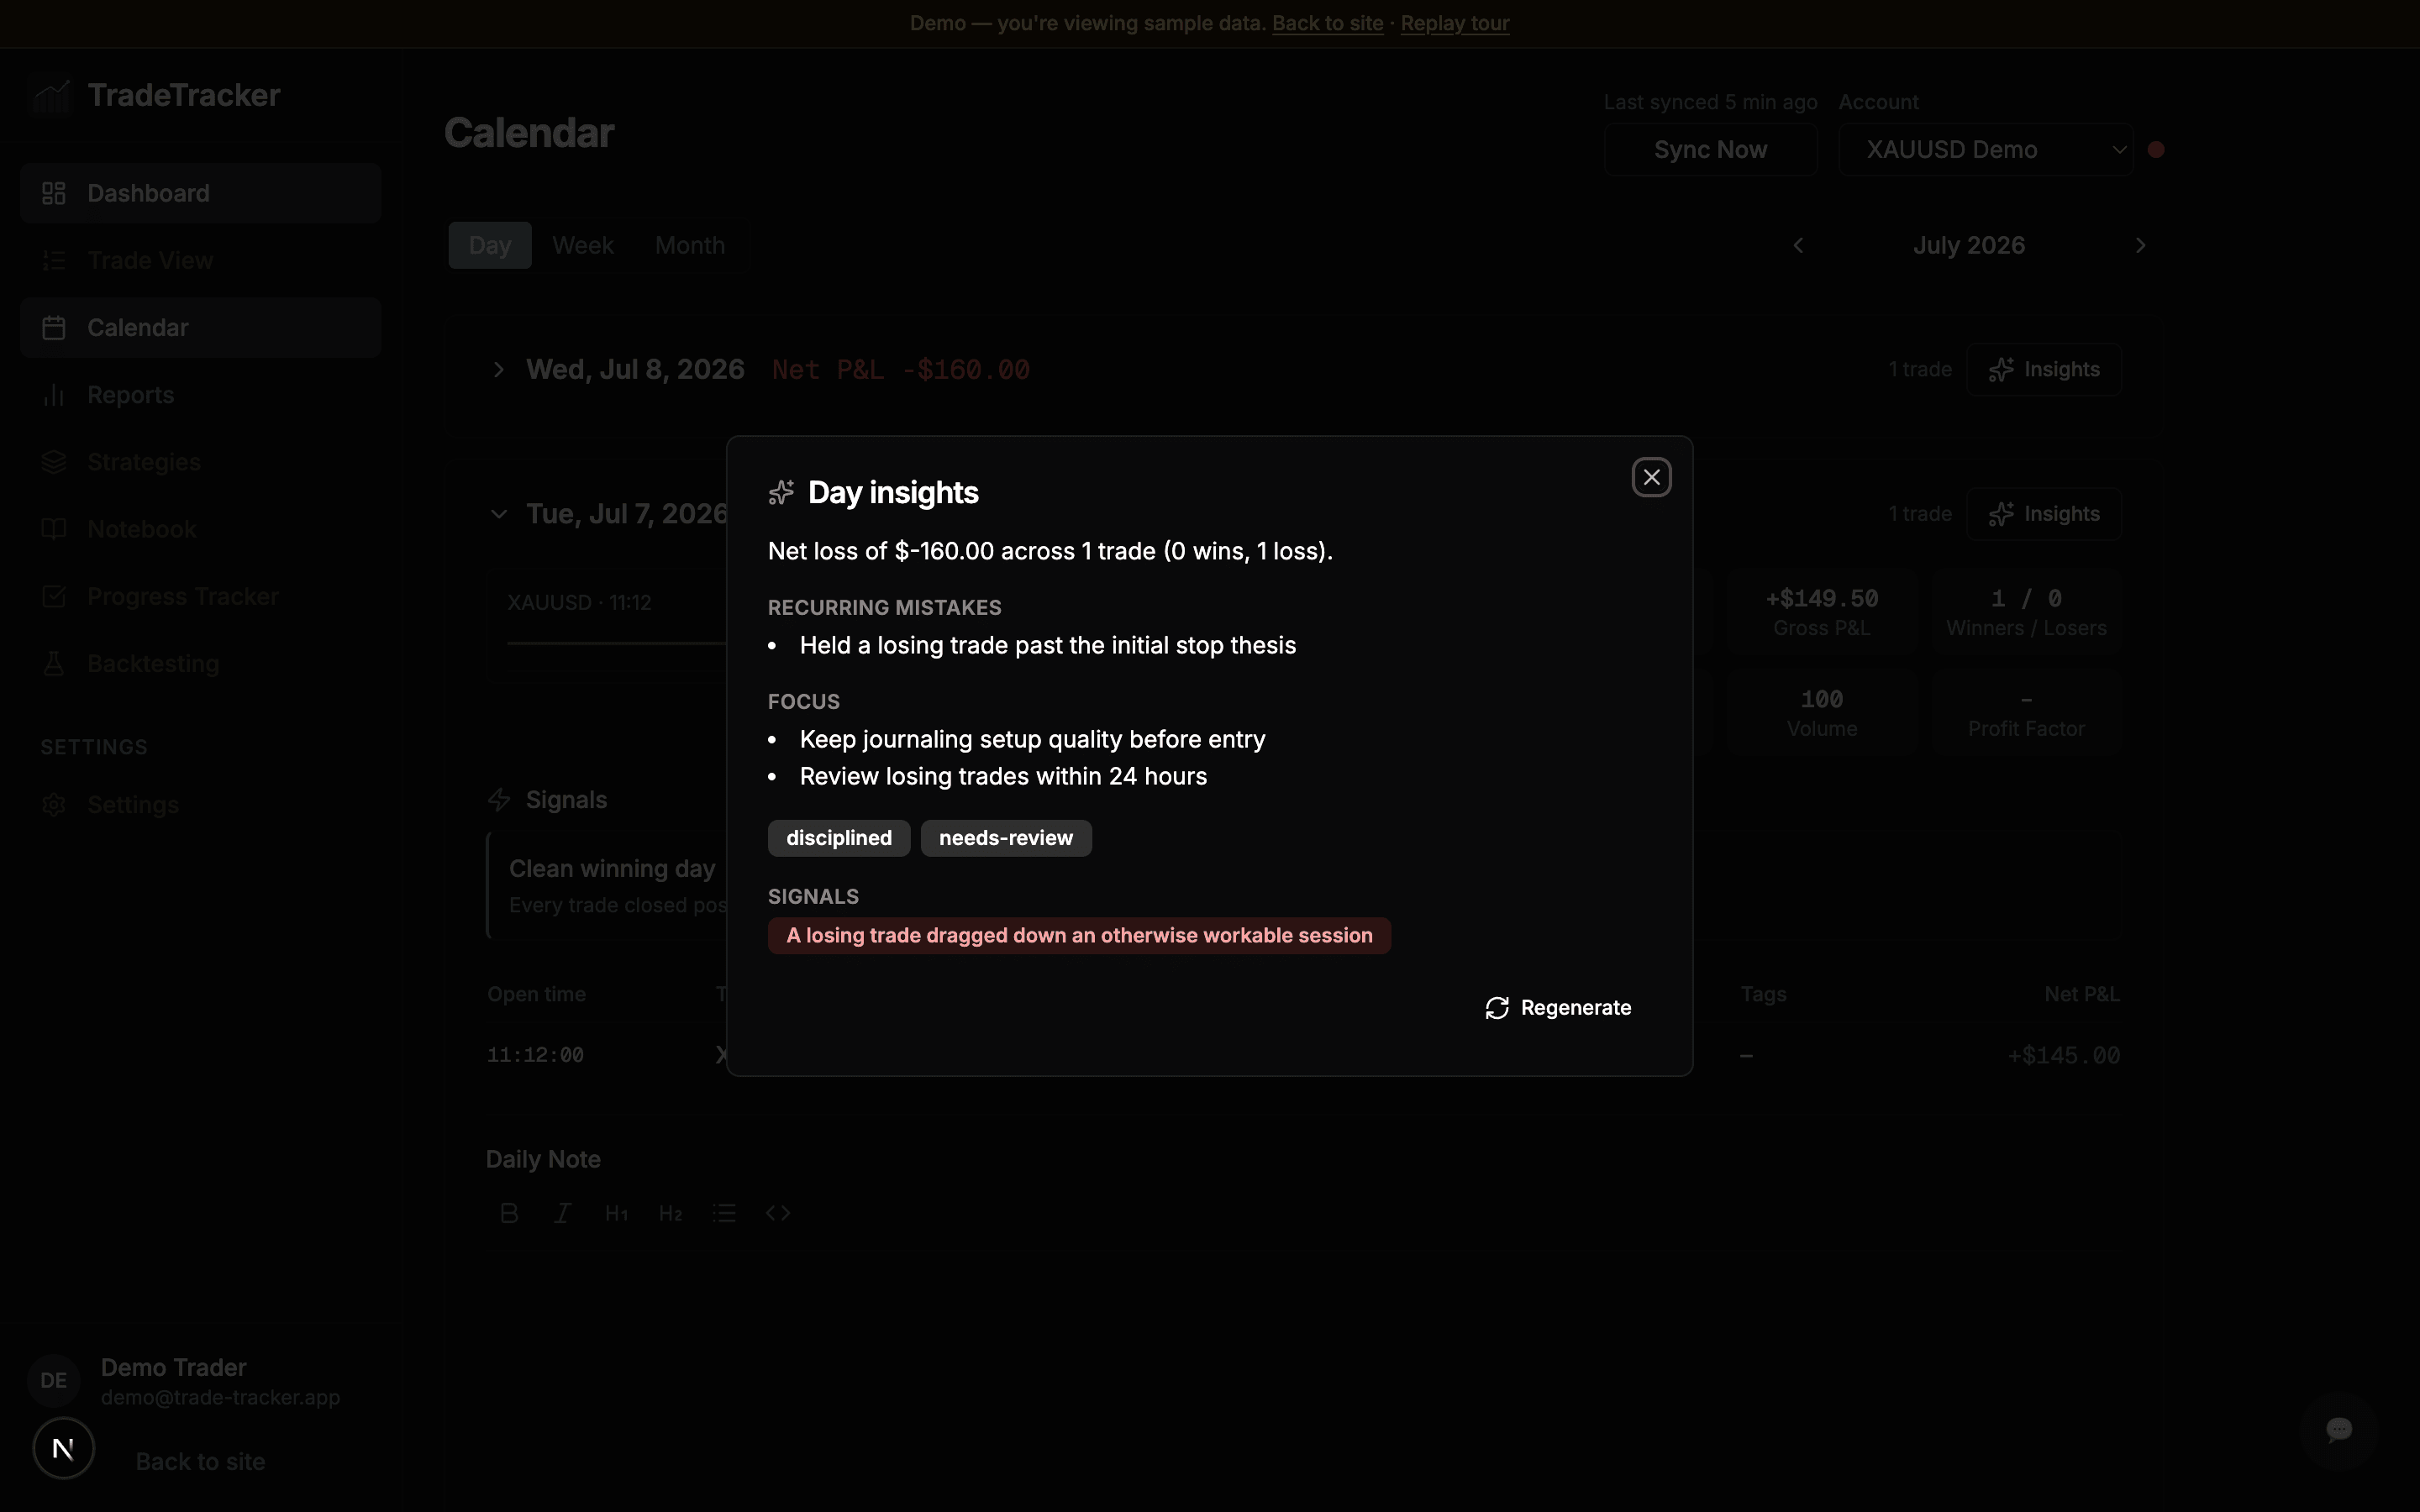2420x1512 pixels.
Task: Open Progress Tracker page
Action: [x=201, y=596]
